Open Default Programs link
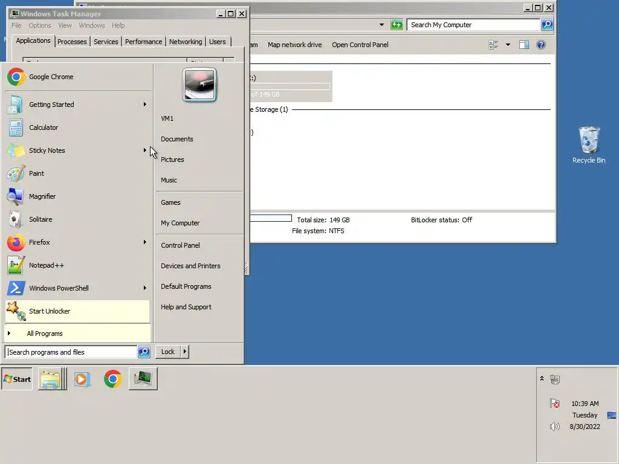This screenshot has height=464, width=619. [x=186, y=286]
